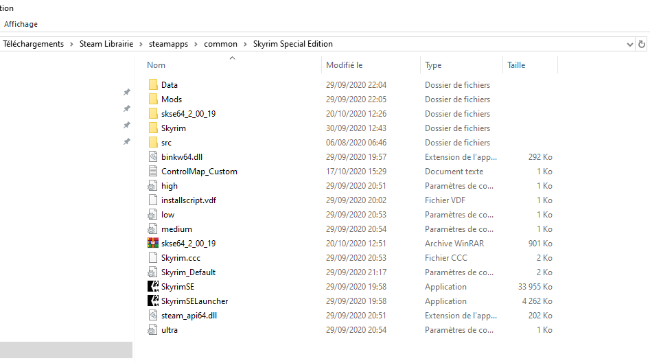Click the Skyrim_Default config icon
Viewport: 650px width, 363px height.
tap(152, 272)
